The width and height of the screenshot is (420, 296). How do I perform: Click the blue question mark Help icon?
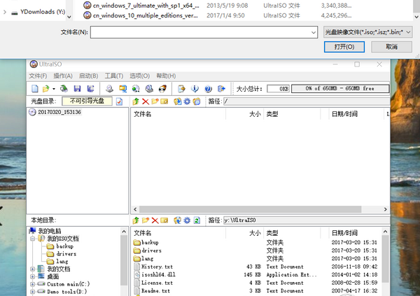(x=208, y=89)
